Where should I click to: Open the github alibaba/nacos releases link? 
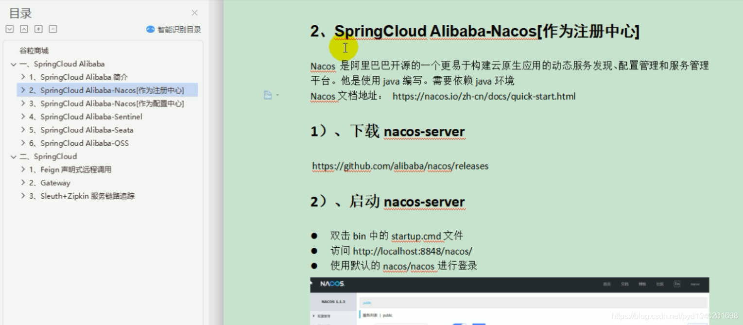point(400,166)
